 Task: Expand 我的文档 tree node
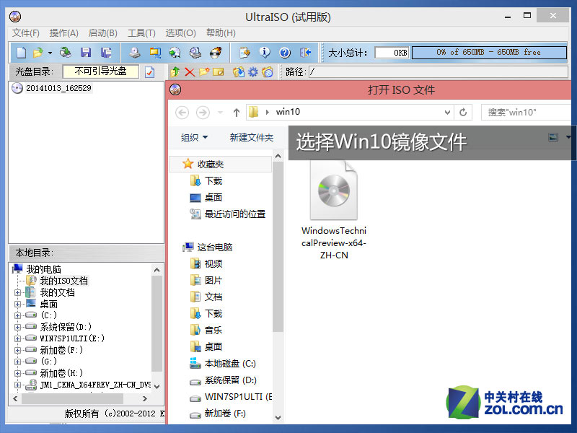tap(17, 293)
